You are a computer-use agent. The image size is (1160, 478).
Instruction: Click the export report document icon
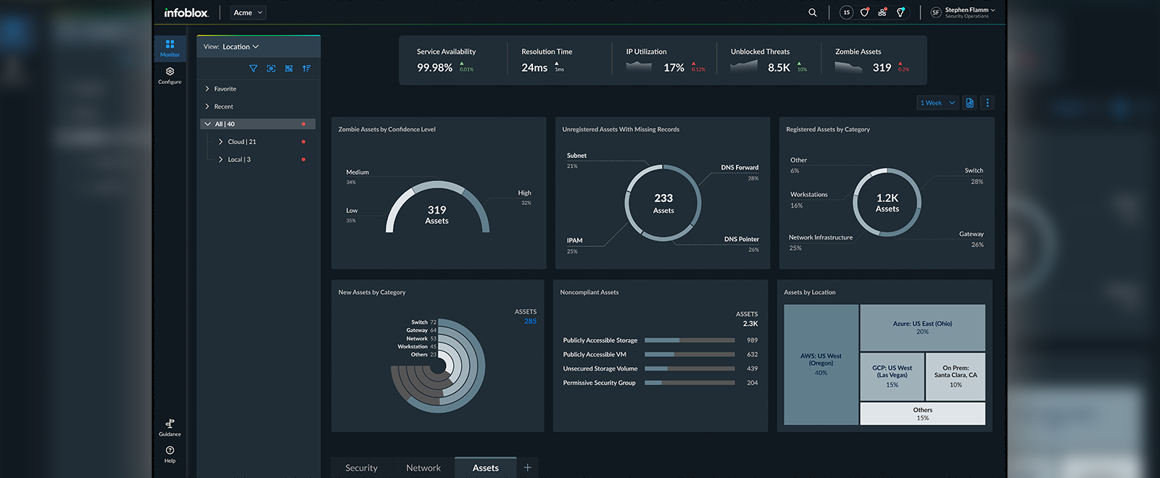coord(969,103)
